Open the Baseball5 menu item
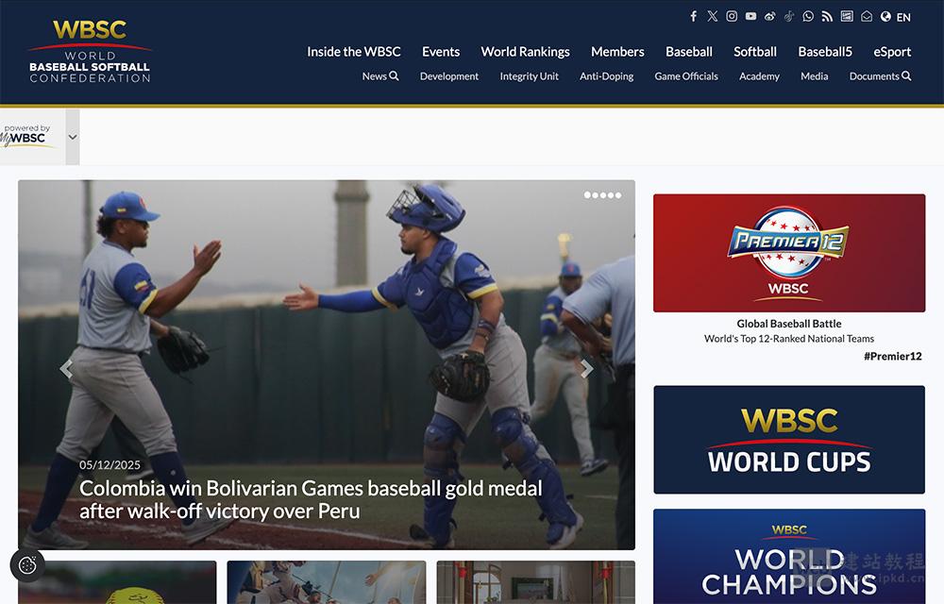 (825, 52)
